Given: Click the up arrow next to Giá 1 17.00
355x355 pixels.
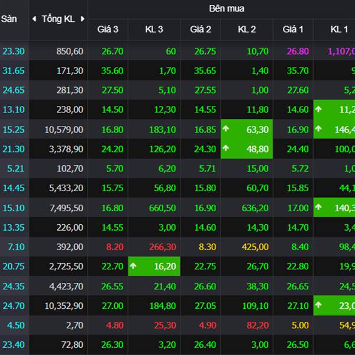Looking at the screenshot, I should [319, 208].
